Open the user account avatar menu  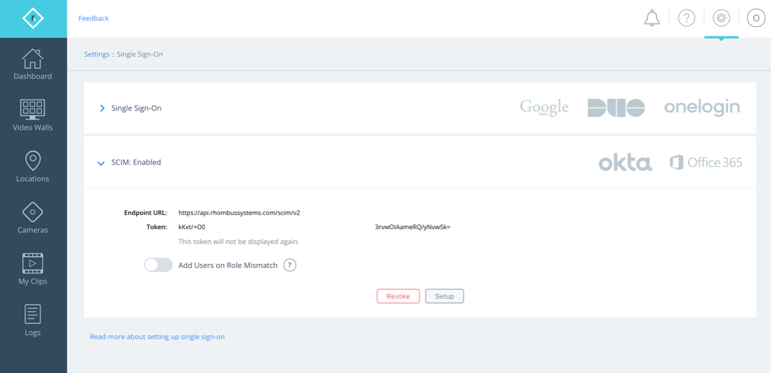pos(756,19)
